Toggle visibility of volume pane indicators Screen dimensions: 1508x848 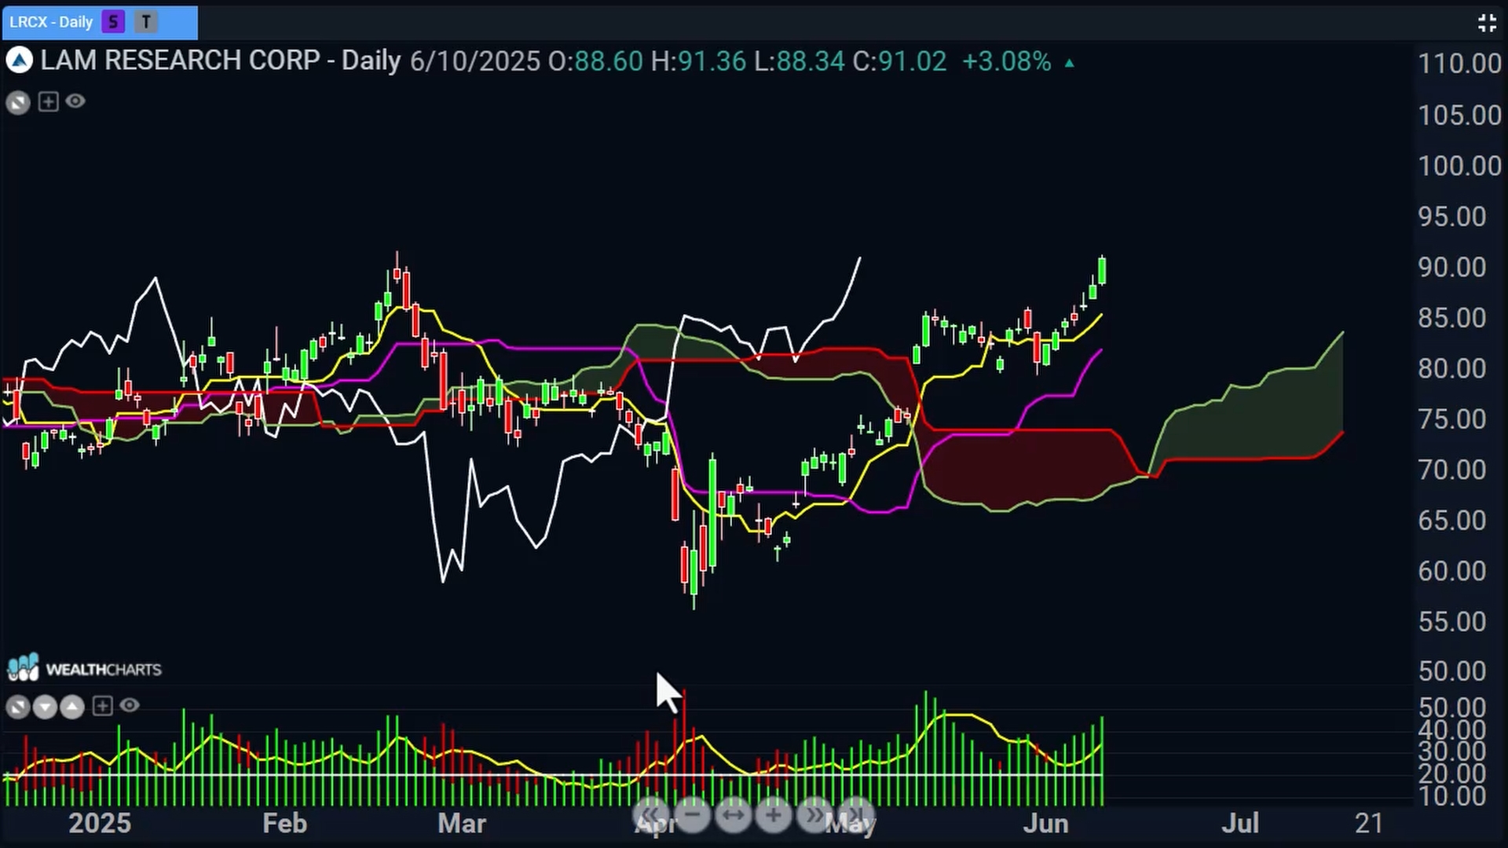[130, 705]
